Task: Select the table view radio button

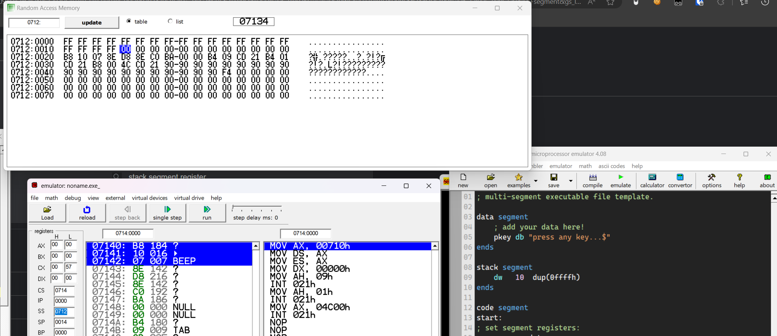Action: (x=129, y=21)
